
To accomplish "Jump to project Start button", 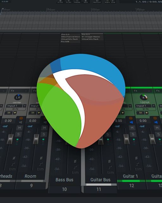I will pyautogui.click(x=107, y=2).
